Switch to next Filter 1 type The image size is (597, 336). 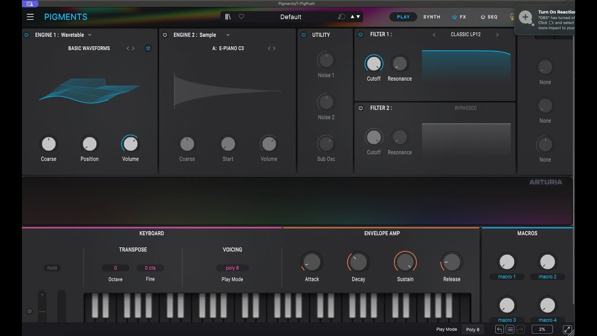(497, 35)
